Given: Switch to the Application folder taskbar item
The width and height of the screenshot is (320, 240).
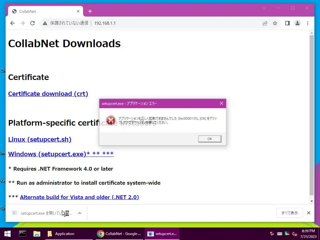Looking at the screenshot, I should (69, 234).
